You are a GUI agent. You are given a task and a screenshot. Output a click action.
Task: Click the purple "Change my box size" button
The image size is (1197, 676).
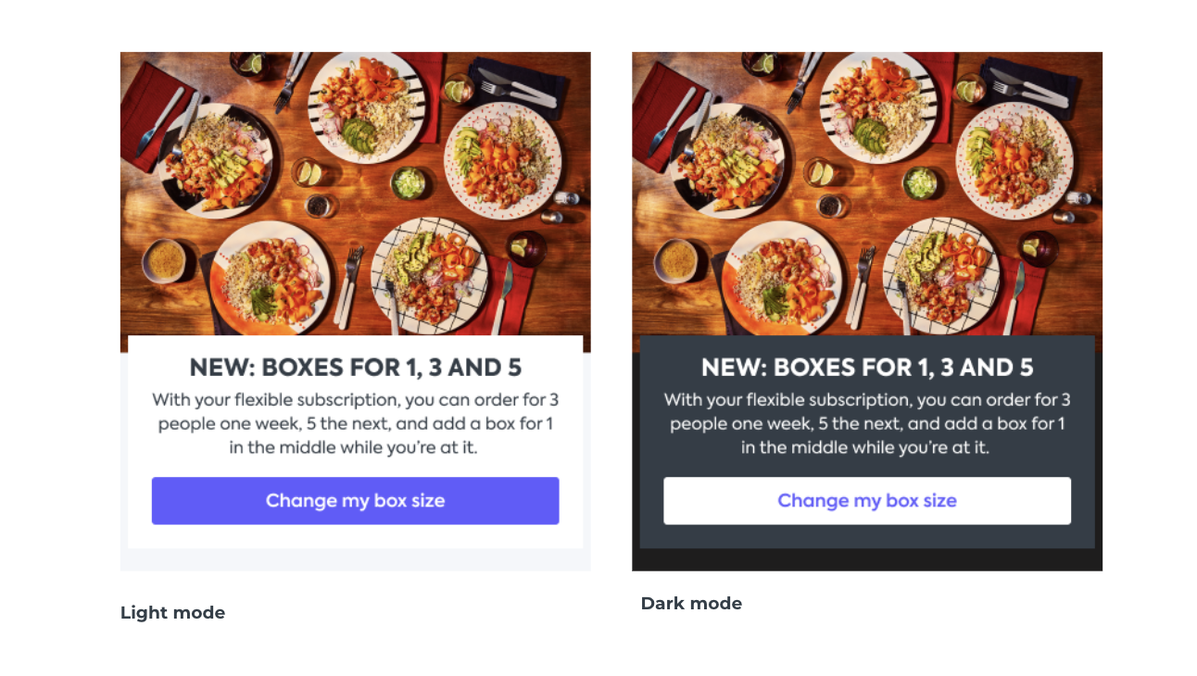pyautogui.click(x=355, y=501)
